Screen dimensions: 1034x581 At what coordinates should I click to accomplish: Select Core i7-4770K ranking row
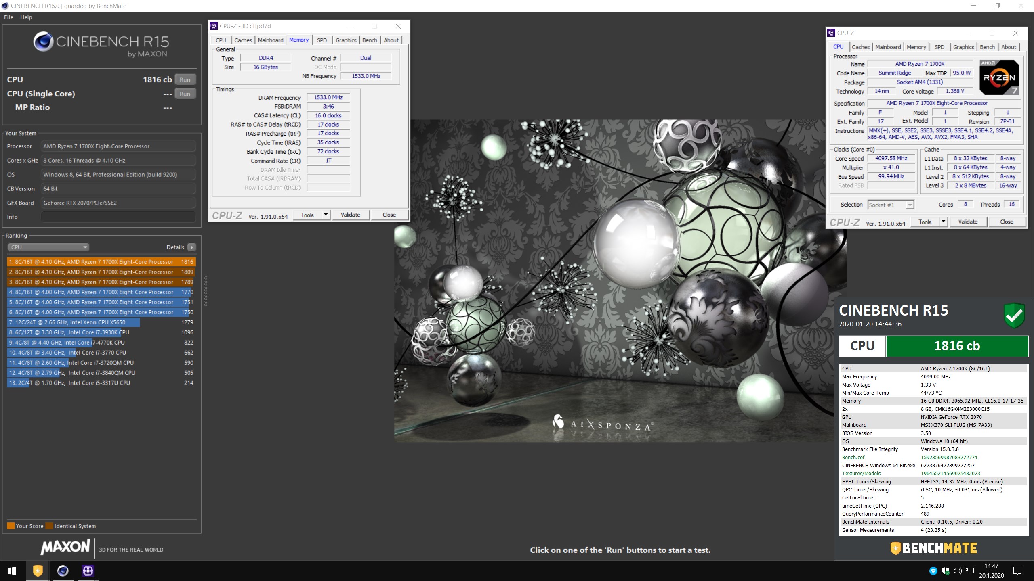101,343
